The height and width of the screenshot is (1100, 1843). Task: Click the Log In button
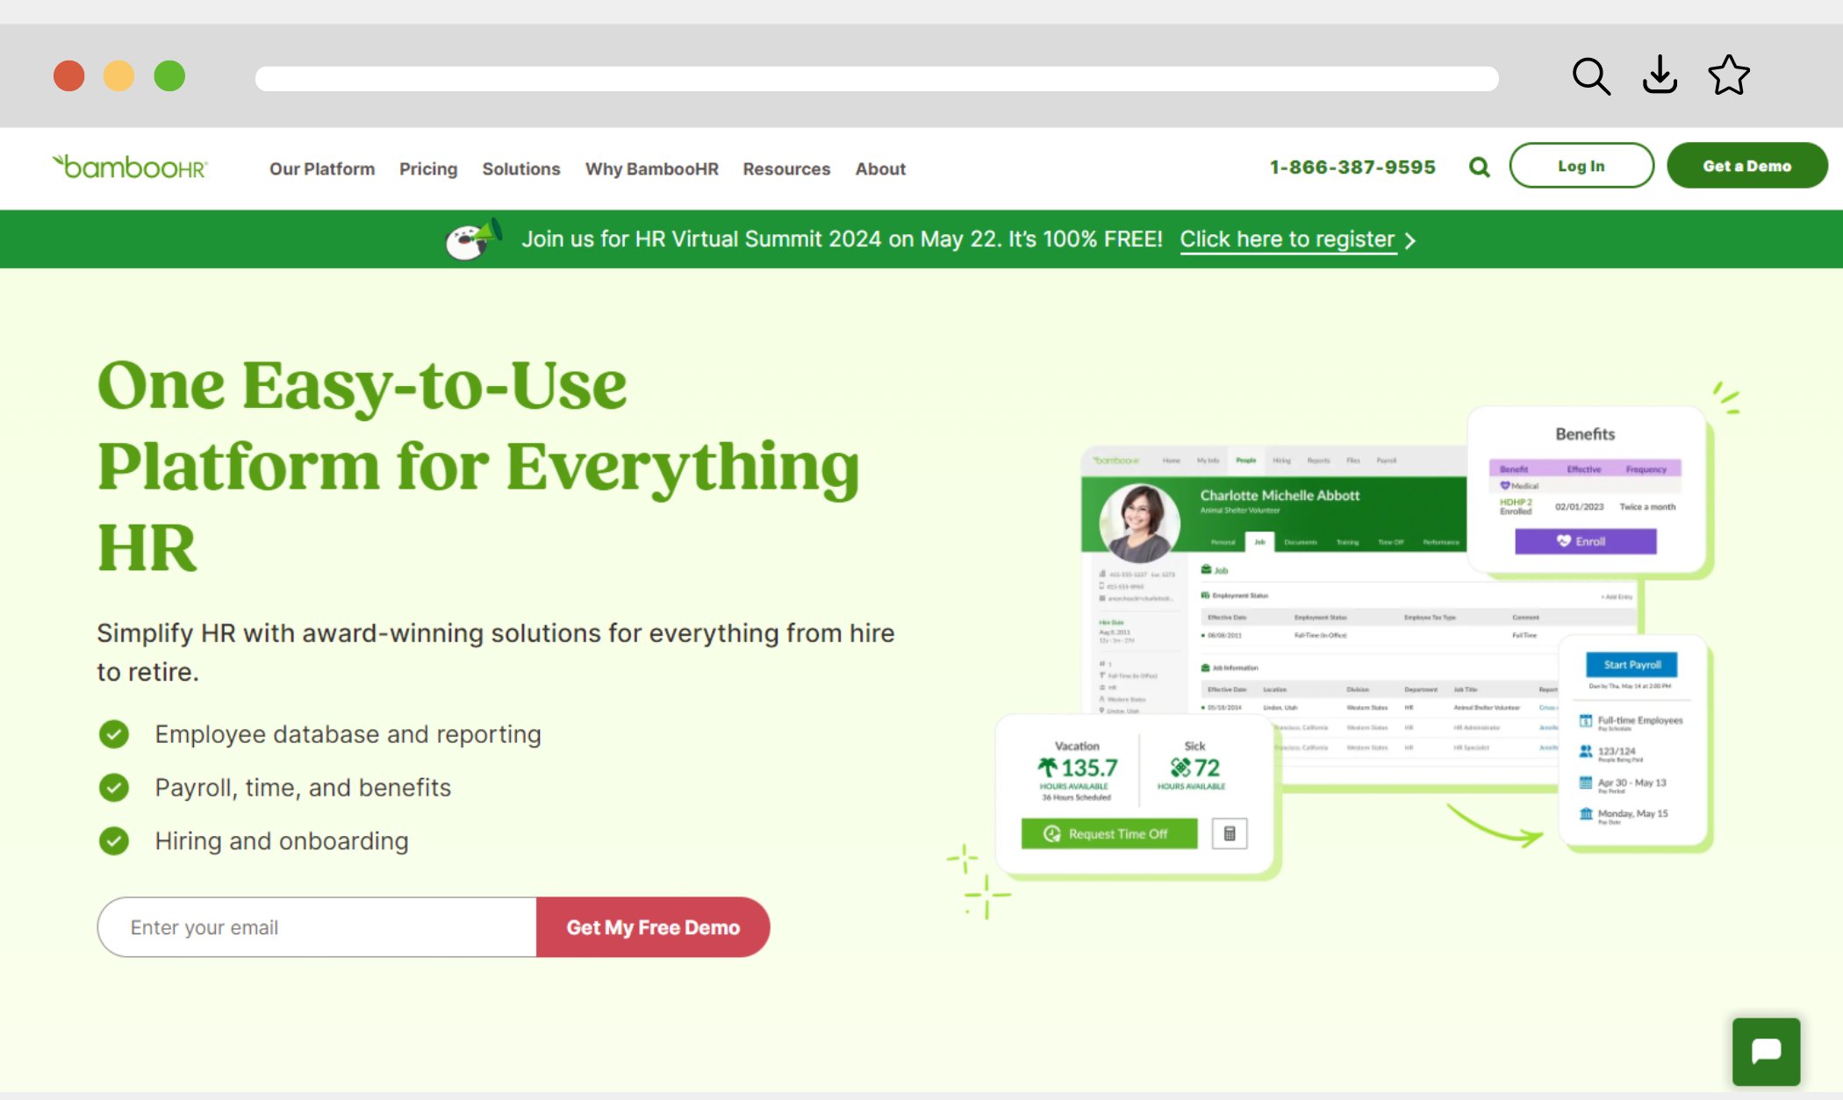pos(1581,166)
